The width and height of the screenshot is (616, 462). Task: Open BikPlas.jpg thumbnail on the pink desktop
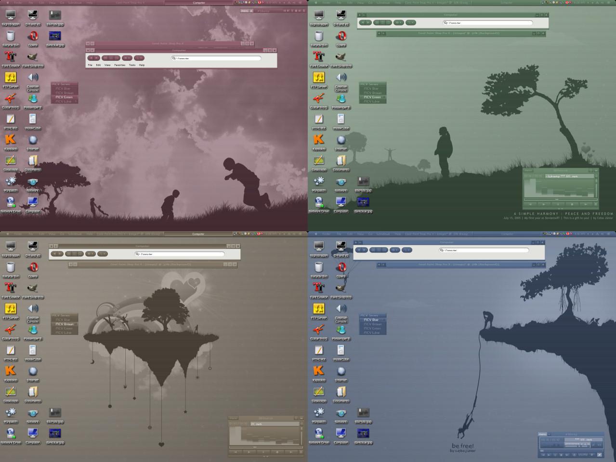coord(55,17)
